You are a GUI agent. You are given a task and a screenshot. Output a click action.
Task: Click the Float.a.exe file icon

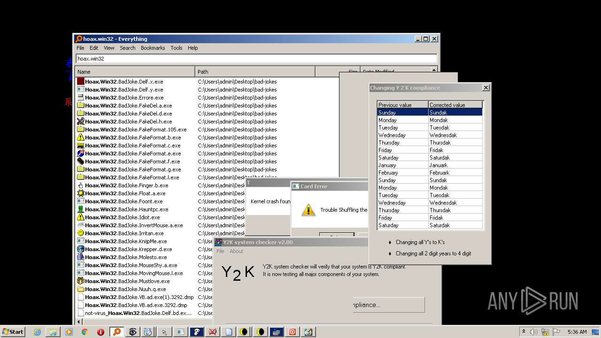(x=80, y=193)
